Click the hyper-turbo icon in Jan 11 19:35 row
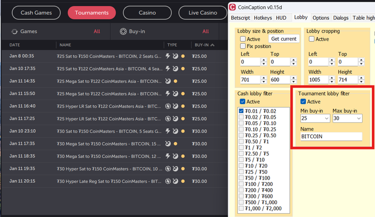This screenshot has width=375, height=217. pyautogui.click(x=168, y=169)
